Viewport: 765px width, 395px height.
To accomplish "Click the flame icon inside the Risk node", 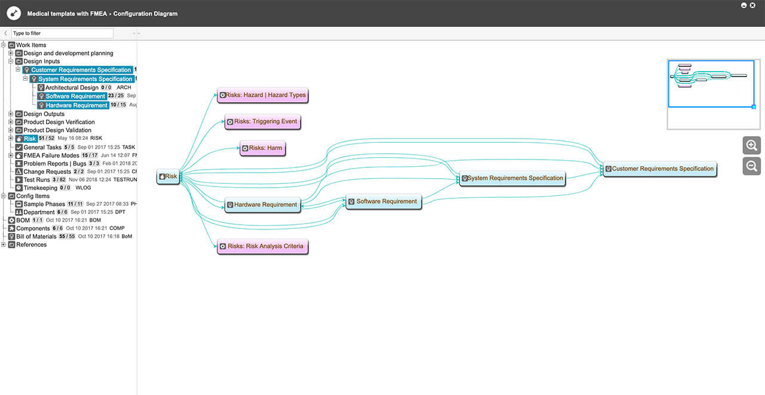I will click(x=162, y=177).
